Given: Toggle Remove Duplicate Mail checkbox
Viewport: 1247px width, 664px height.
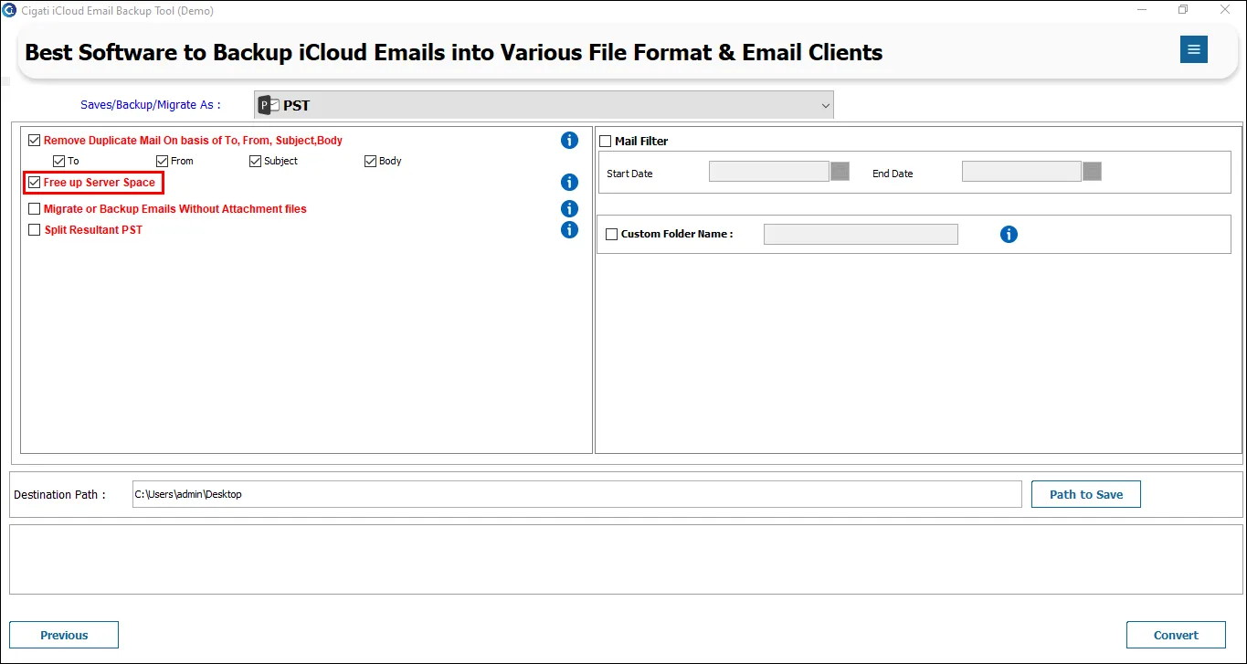Looking at the screenshot, I should [35, 141].
